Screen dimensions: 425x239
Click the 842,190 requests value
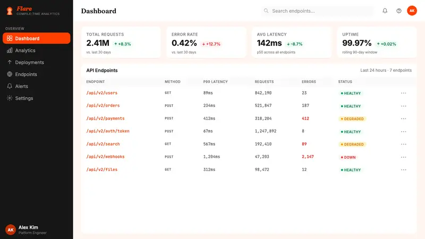coord(263,92)
